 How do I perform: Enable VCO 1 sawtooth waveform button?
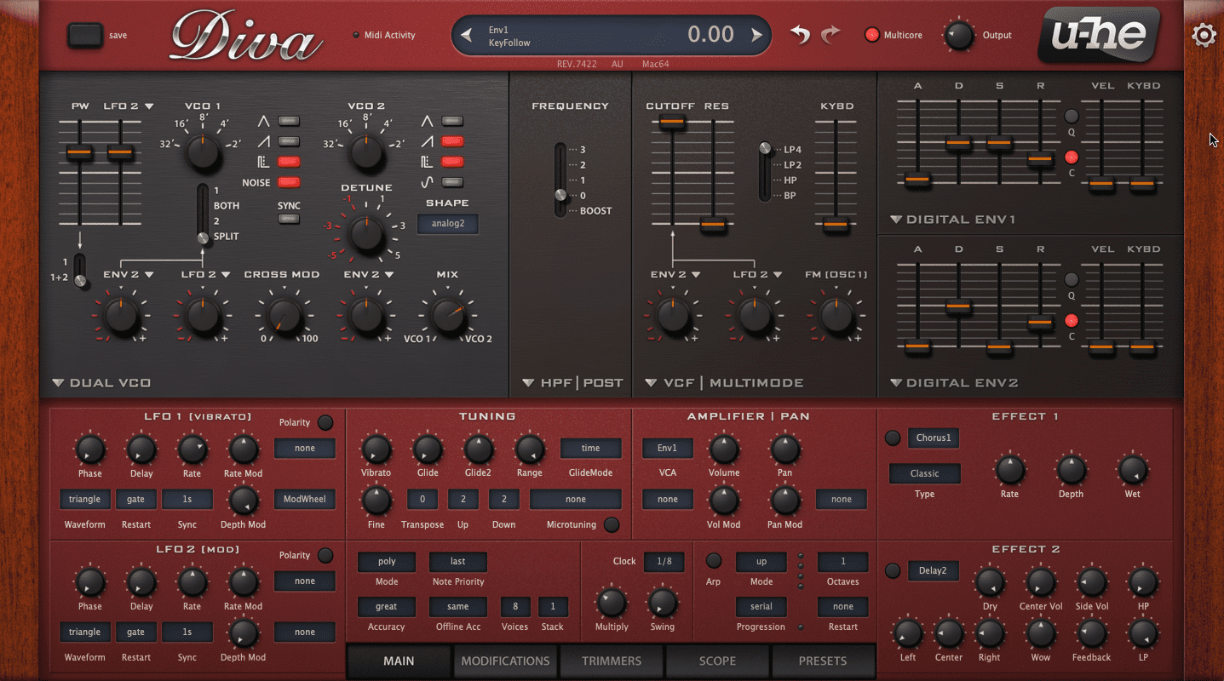click(x=289, y=141)
